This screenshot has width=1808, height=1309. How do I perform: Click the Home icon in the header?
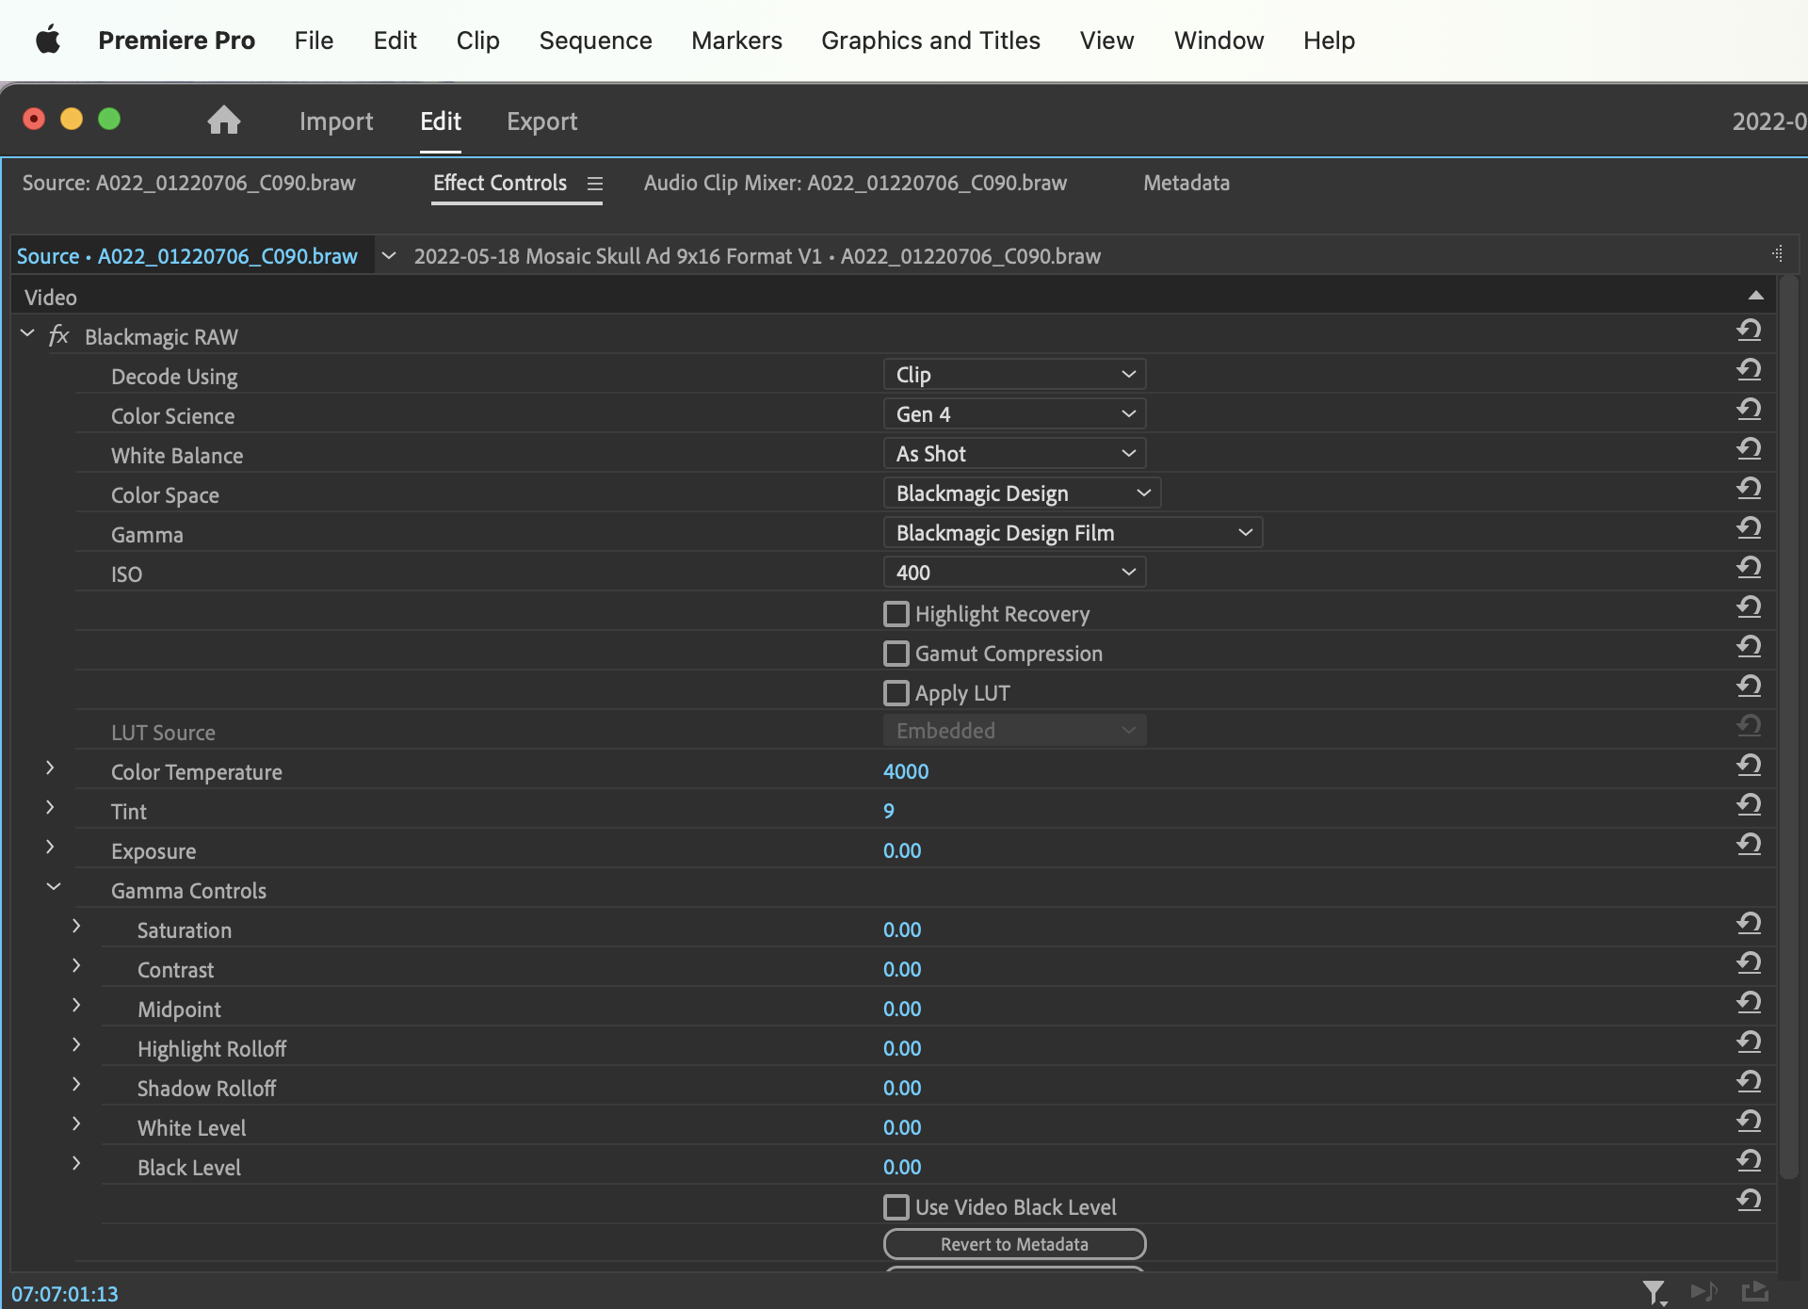tap(223, 121)
